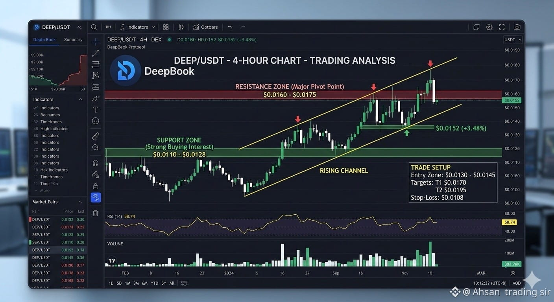Select market pair row priced 0.0110
Viewport: 554px width, 302px height.
click(x=58, y=242)
